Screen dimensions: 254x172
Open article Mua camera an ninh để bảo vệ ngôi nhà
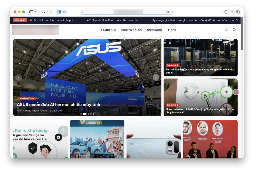tap(200, 111)
